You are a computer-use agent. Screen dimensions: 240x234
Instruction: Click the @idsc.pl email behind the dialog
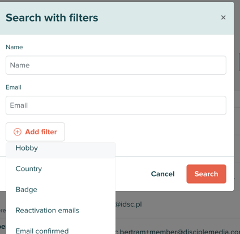click(128, 205)
